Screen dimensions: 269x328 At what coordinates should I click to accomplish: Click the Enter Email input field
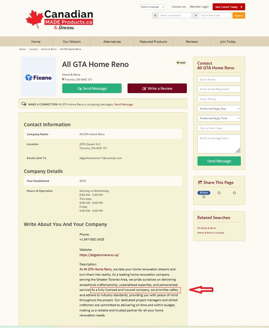(x=219, y=89)
